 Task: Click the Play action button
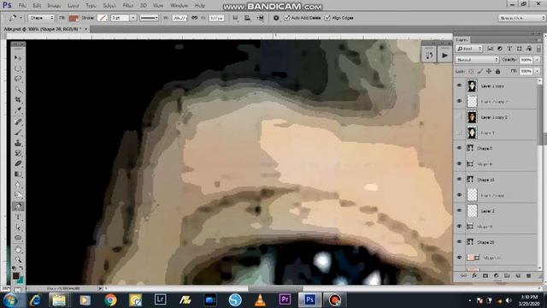444,55
